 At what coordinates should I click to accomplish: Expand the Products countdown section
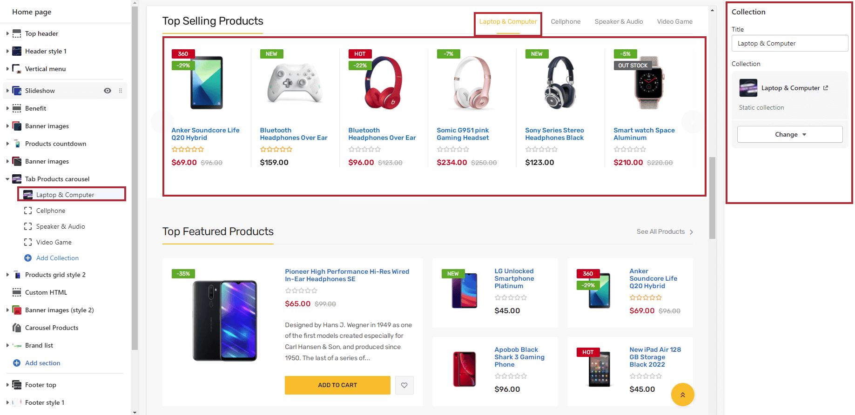tap(7, 144)
